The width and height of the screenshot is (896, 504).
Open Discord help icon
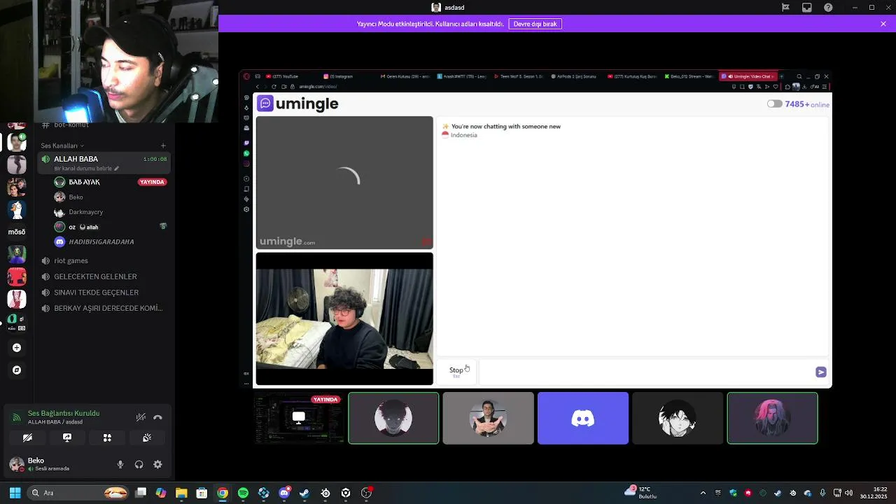tap(829, 8)
